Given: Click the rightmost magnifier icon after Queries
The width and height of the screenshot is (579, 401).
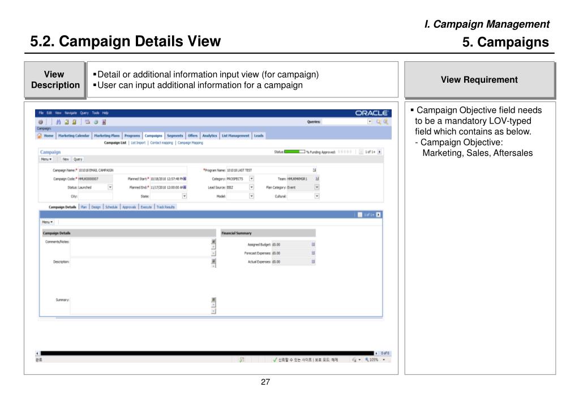Looking at the screenshot, I should coord(385,122).
